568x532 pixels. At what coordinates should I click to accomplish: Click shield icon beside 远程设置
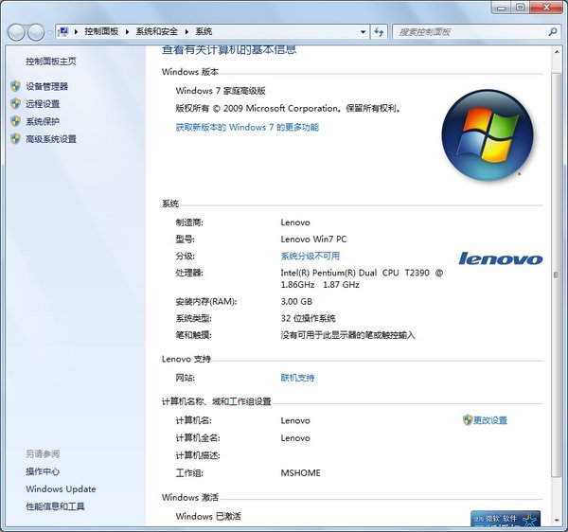tap(15, 104)
